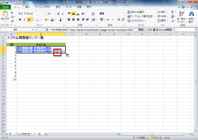Click Merge and Center icon
The image size is (198, 140).
coord(93,20)
